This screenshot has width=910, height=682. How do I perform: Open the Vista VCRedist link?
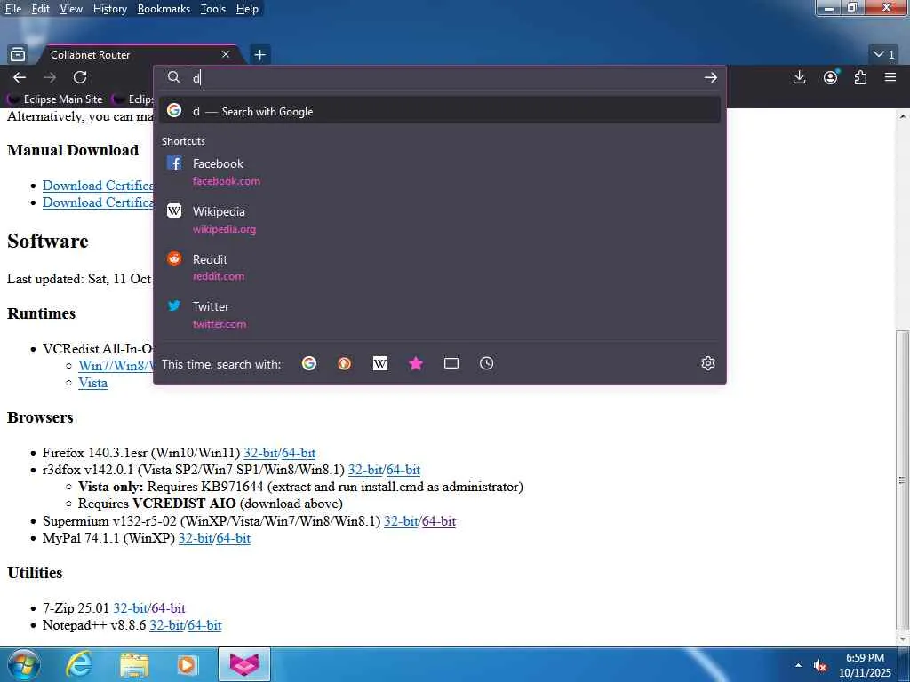pyautogui.click(x=92, y=383)
